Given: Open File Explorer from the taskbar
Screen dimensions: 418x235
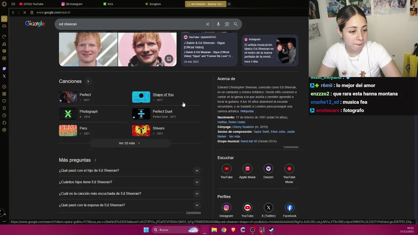Looking at the screenshot, I should tap(214, 230).
